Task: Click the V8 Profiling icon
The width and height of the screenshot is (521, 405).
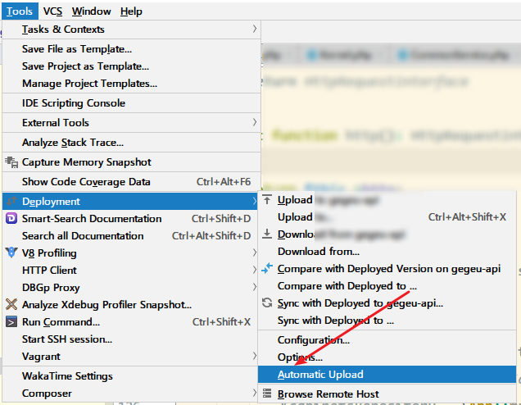Action: [x=11, y=253]
